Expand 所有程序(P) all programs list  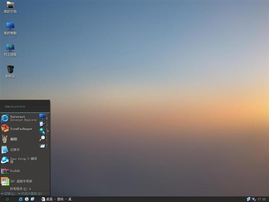(x=21, y=189)
